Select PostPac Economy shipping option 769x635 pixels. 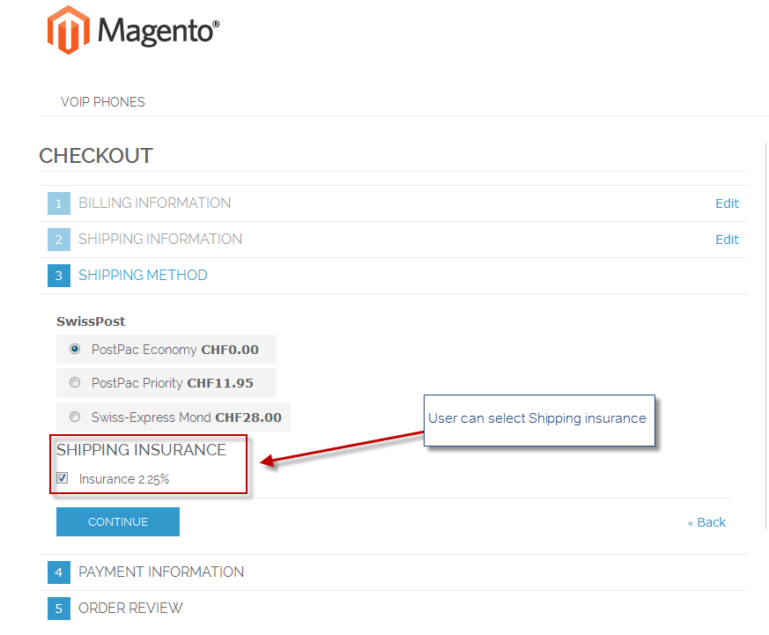coord(75,349)
